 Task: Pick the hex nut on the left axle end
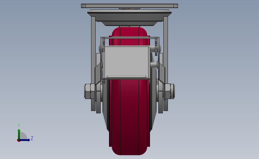(90, 91)
